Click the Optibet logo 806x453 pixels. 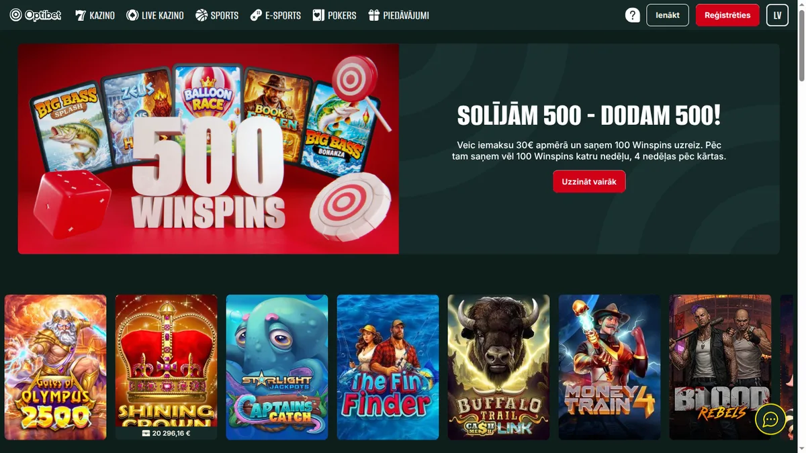(x=36, y=15)
